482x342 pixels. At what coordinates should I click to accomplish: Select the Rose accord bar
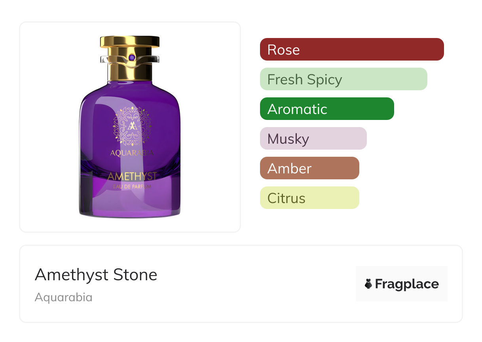tap(352, 49)
